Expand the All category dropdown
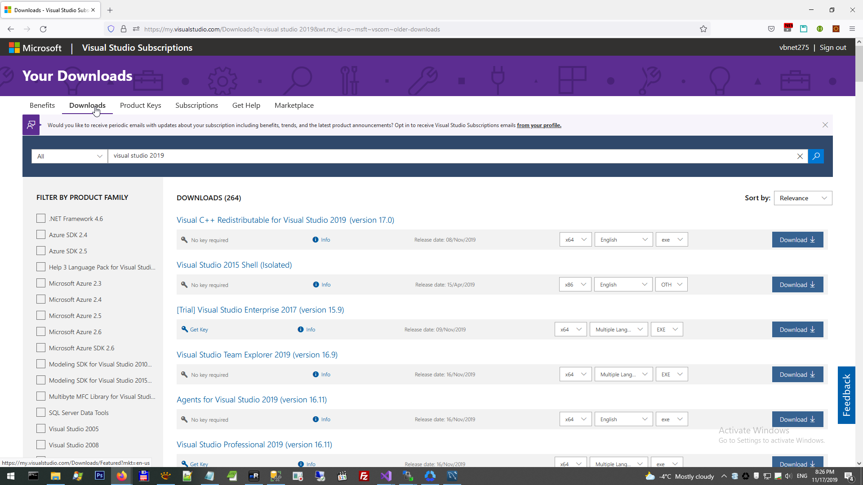 (x=70, y=156)
